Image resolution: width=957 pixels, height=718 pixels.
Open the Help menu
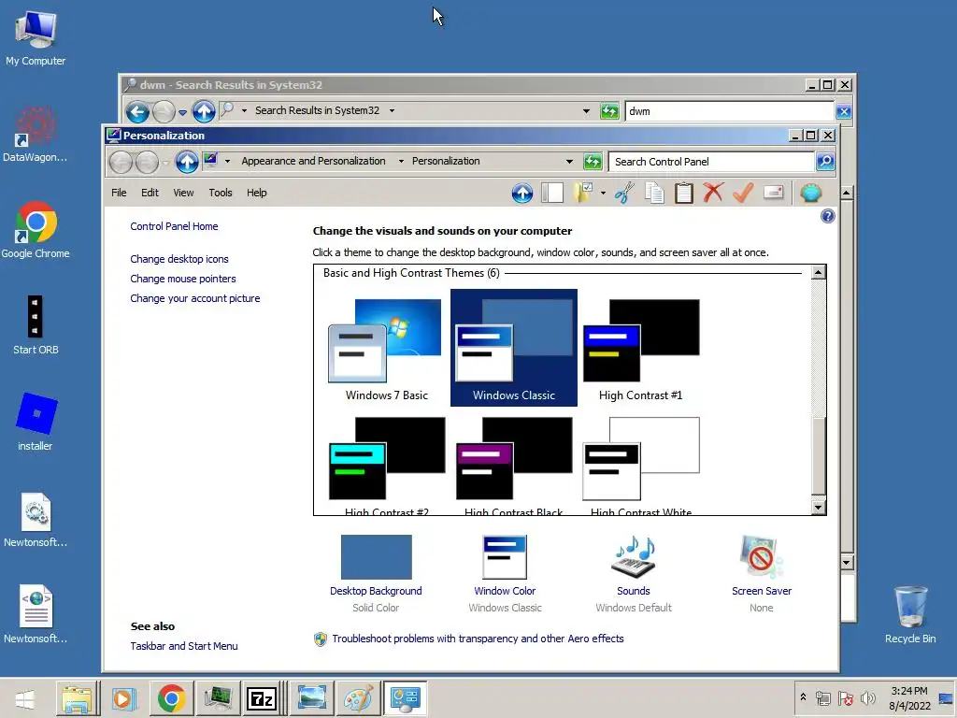click(256, 193)
